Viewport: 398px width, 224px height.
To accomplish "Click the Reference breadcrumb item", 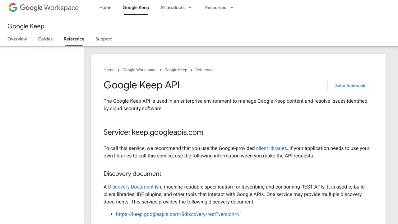I will (204, 70).
